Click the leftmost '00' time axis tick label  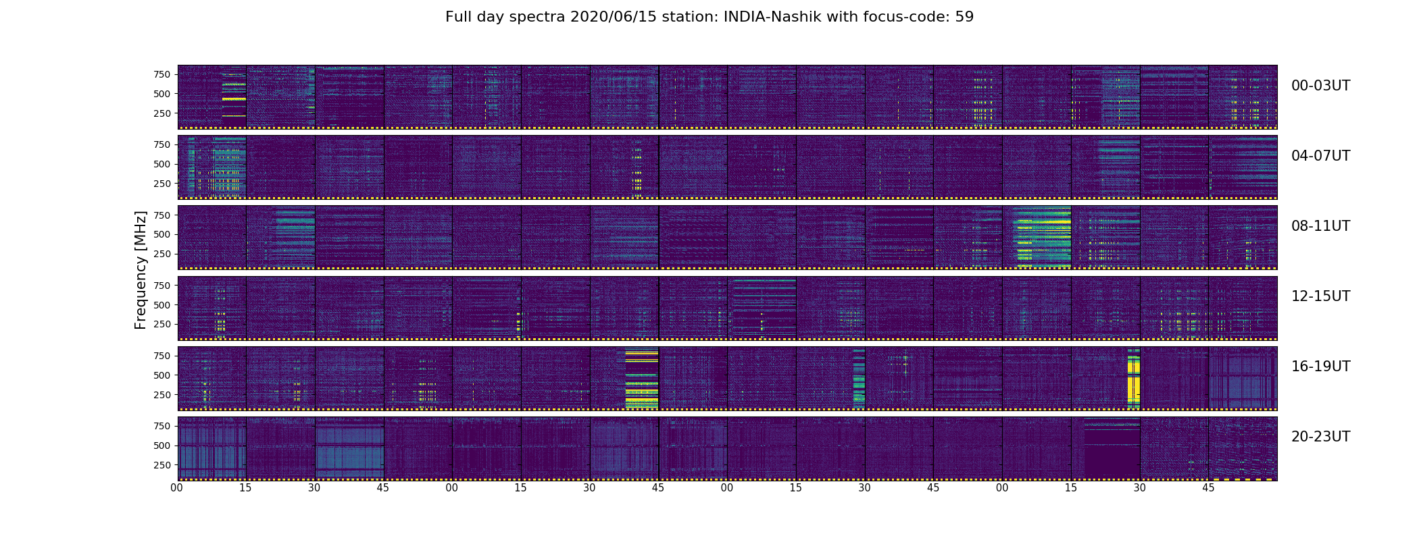click(177, 488)
